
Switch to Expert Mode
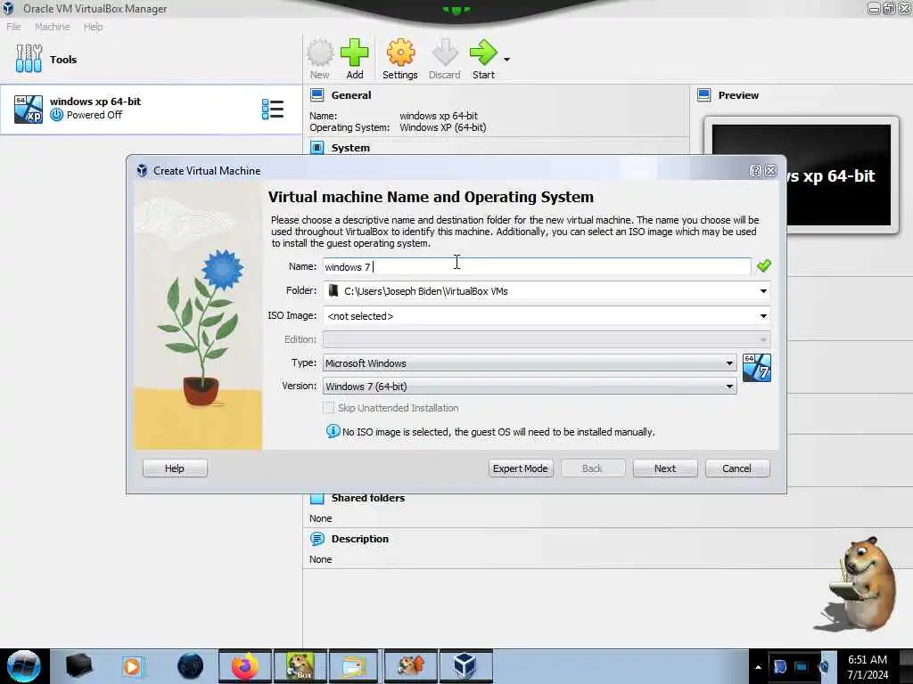coord(520,468)
